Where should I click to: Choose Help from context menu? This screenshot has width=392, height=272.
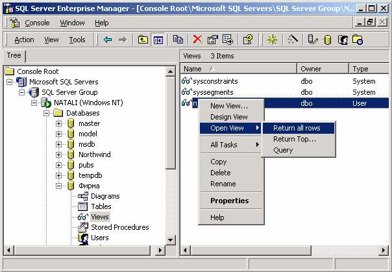click(231, 217)
